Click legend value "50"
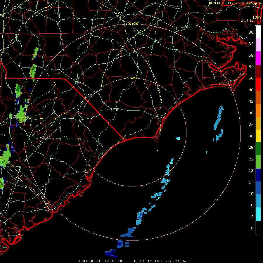 (x=251, y=78)
